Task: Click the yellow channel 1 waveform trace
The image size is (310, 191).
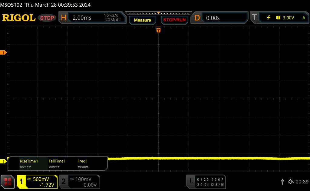Action: (209, 158)
